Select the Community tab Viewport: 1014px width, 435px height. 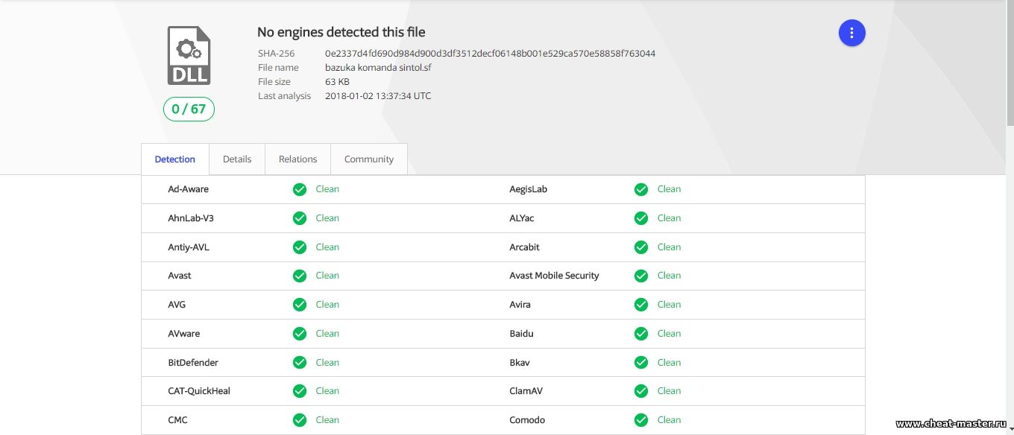click(x=368, y=159)
